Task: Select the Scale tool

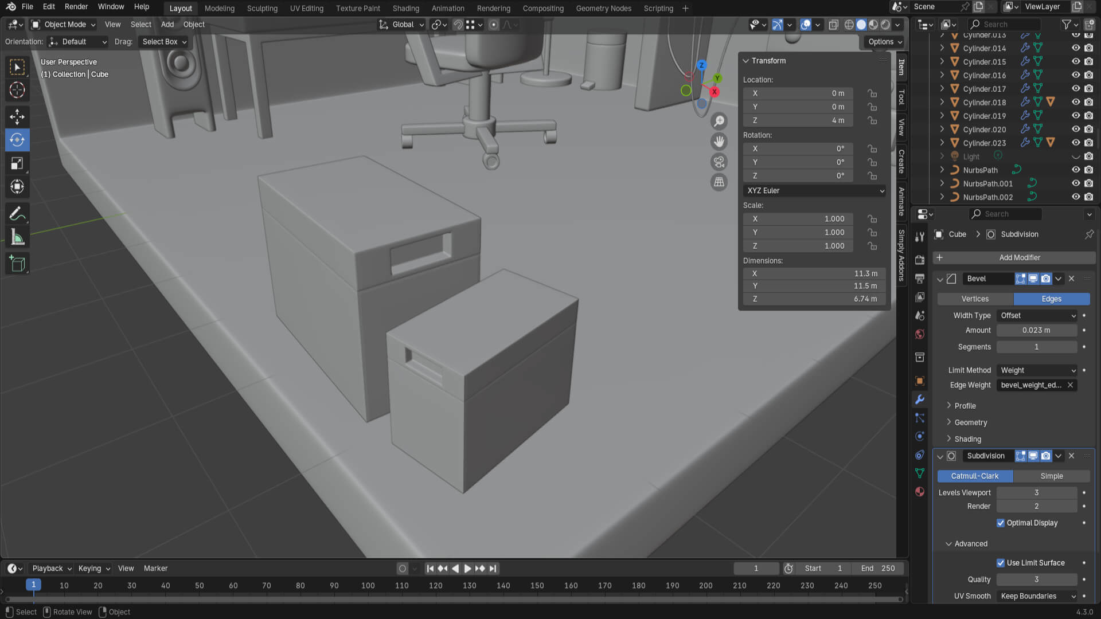Action: [17, 163]
